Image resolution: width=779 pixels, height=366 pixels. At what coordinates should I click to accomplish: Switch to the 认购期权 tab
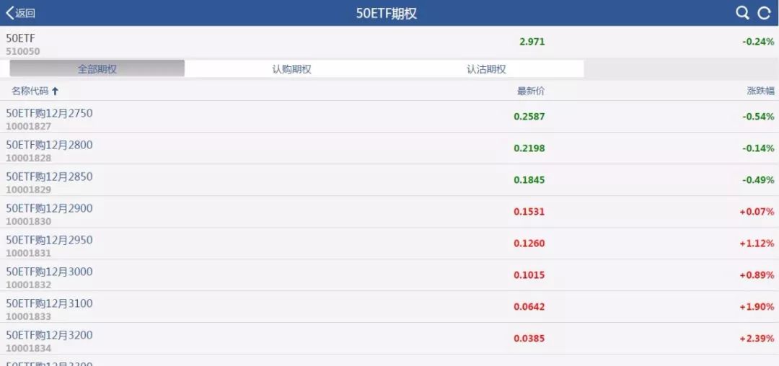(x=291, y=69)
